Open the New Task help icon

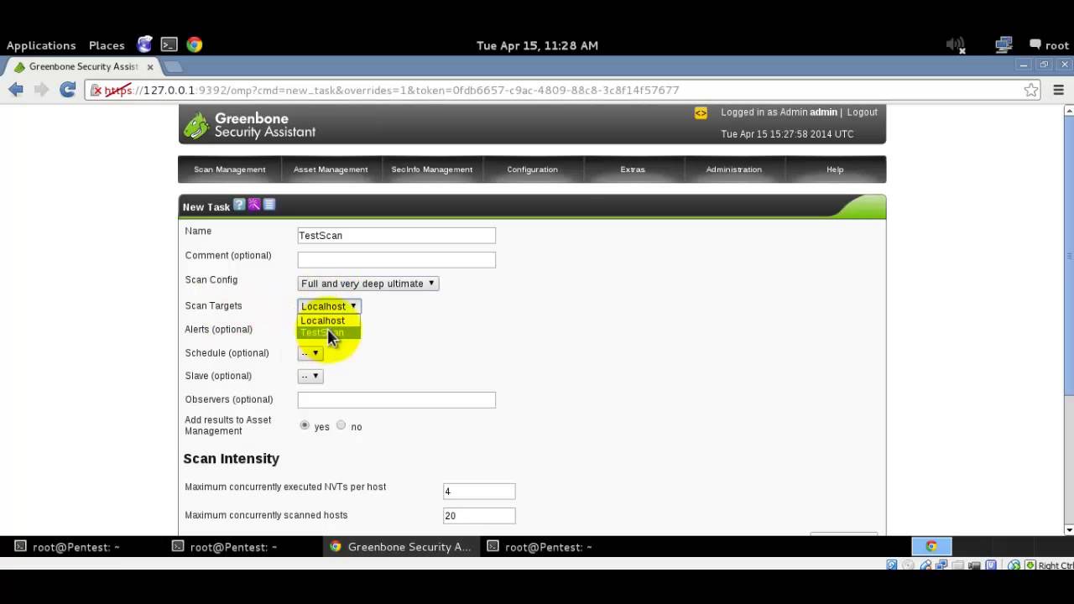point(239,205)
